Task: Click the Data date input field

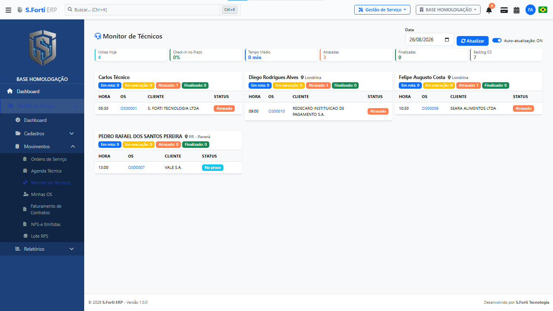Action: 430,40
